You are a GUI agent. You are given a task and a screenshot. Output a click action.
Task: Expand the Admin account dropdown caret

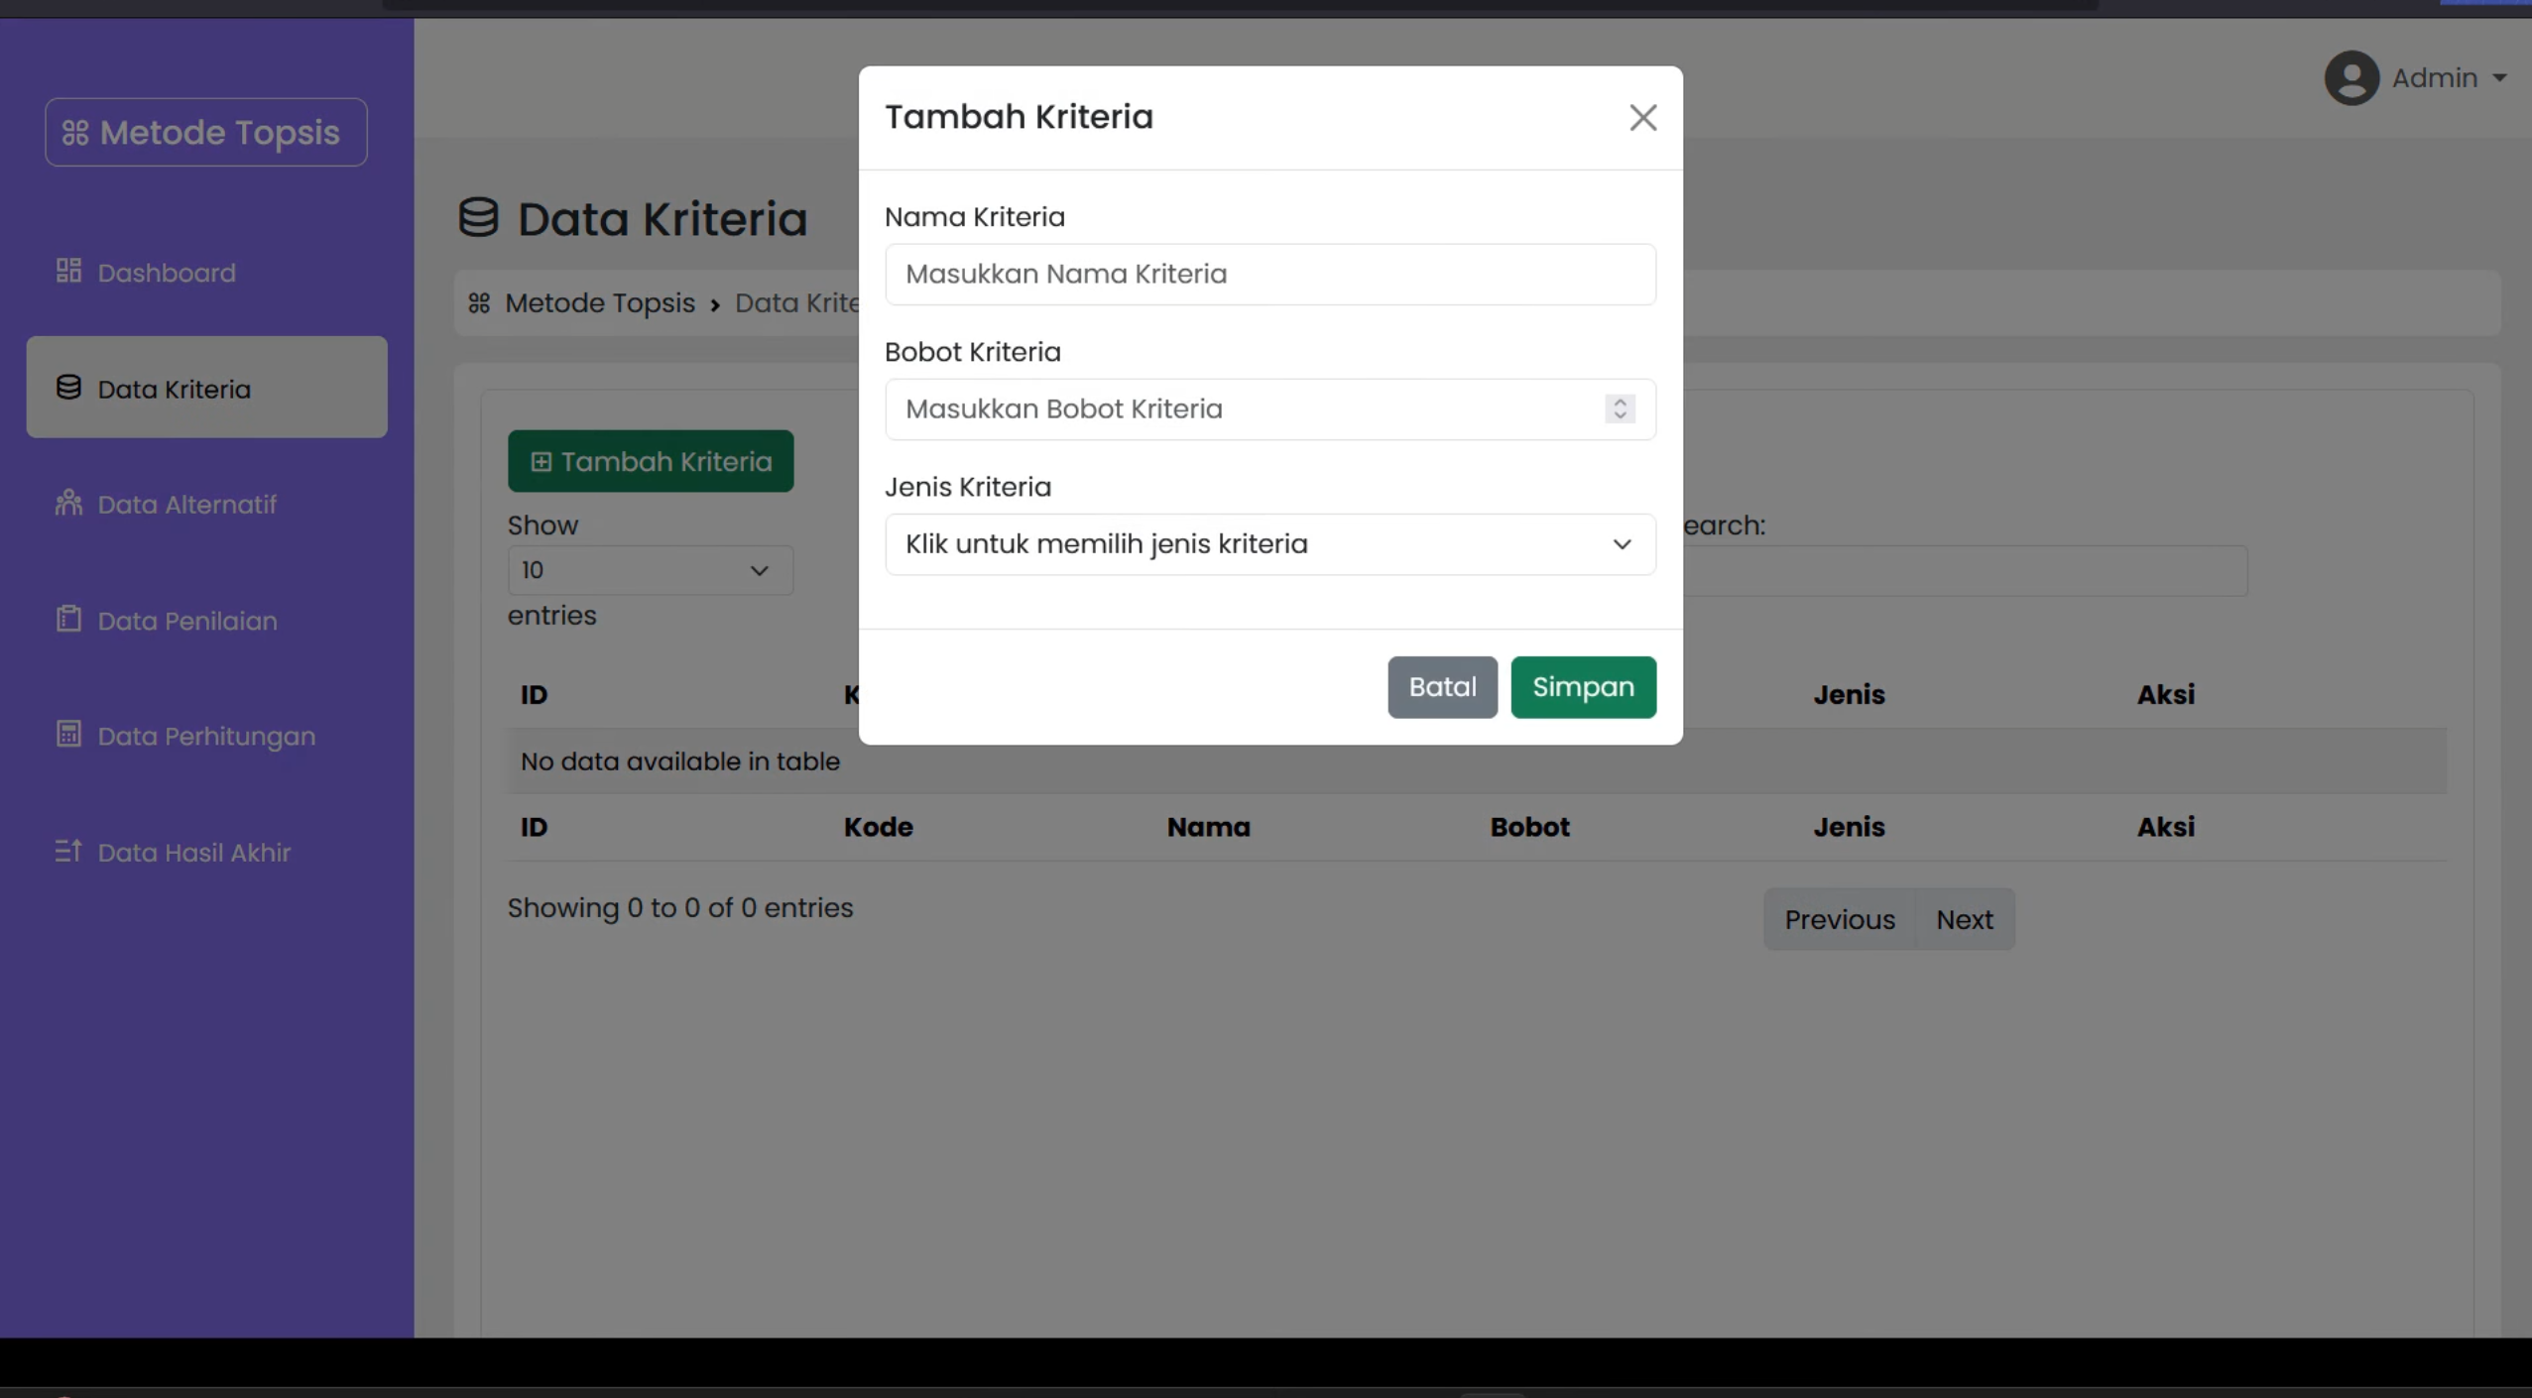coord(2499,78)
